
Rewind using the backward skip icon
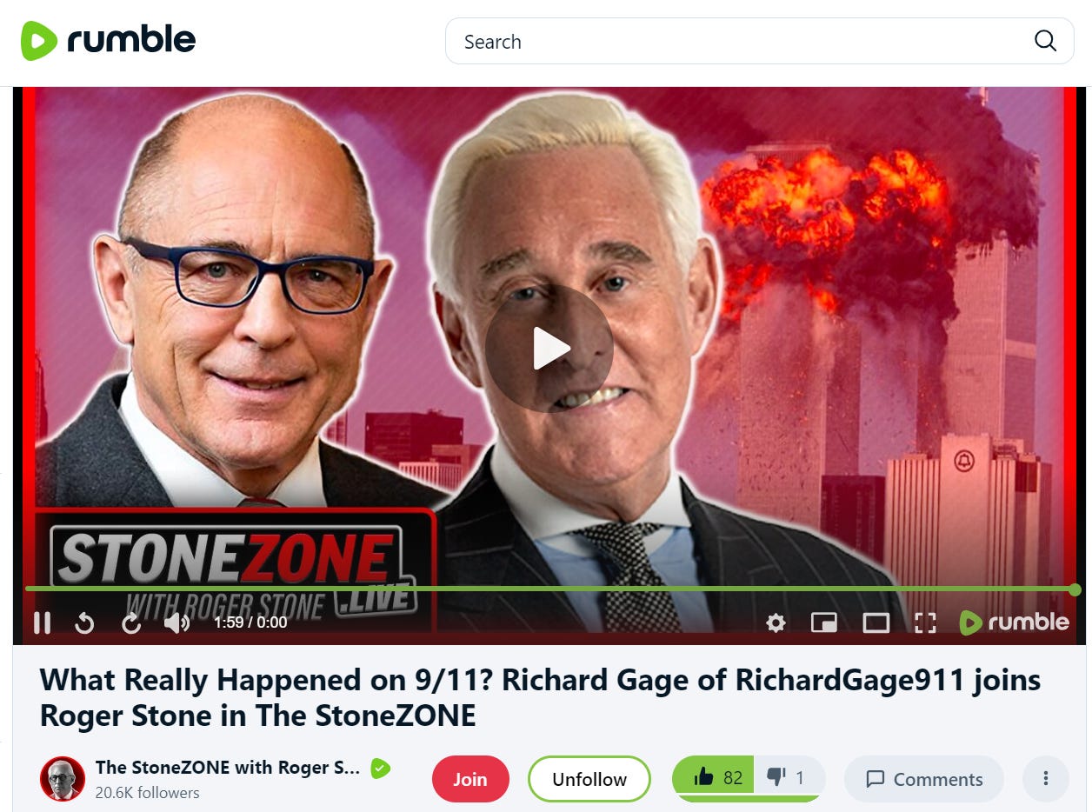tap(84, 622)
